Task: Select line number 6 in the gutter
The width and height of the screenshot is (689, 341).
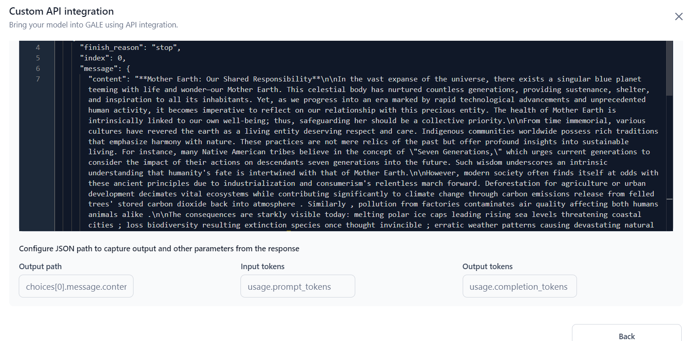Action: tap(37, 68)
